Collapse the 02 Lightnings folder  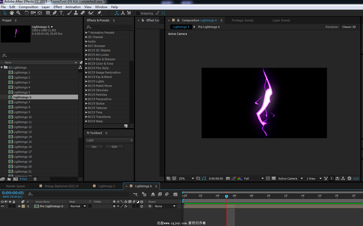pos(2,68)
